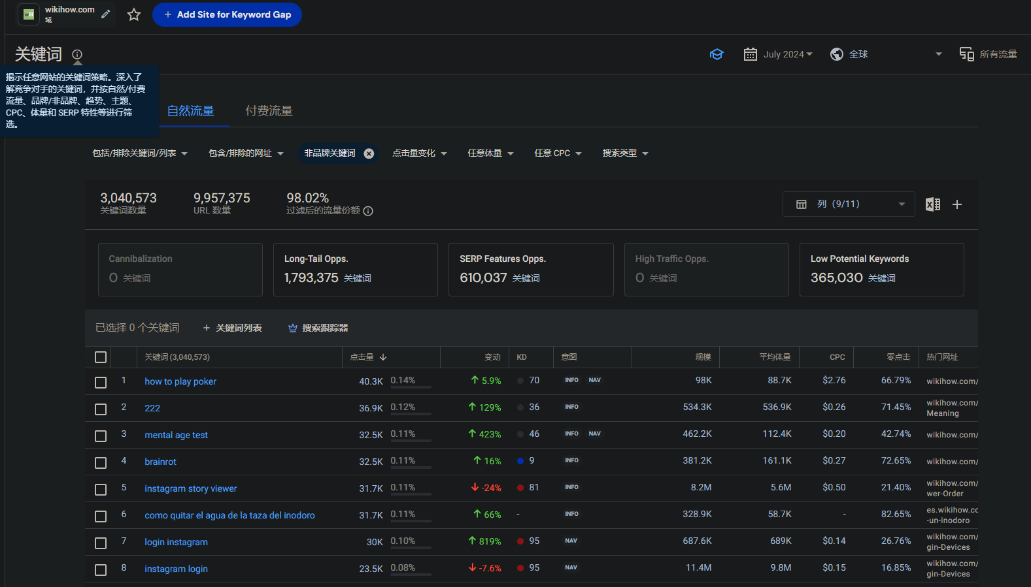Screen dimensions: 1031x587
Task: Open the July 2024 date dropdown
Action: coord(778,54)
